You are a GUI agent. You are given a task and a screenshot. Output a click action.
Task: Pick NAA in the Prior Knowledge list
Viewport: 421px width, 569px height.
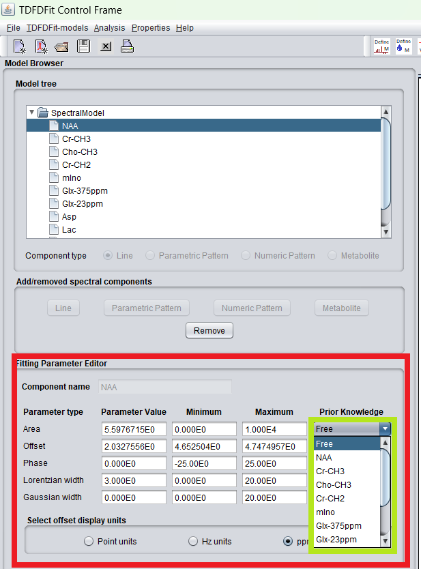(347, 458)
